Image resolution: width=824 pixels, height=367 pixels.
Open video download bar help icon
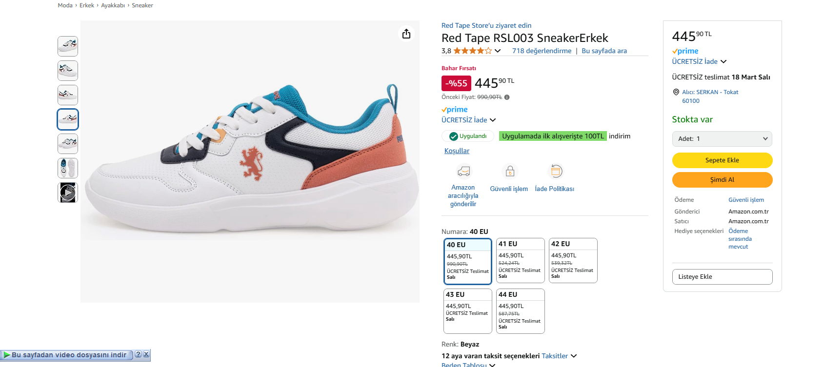coord(138,354)
